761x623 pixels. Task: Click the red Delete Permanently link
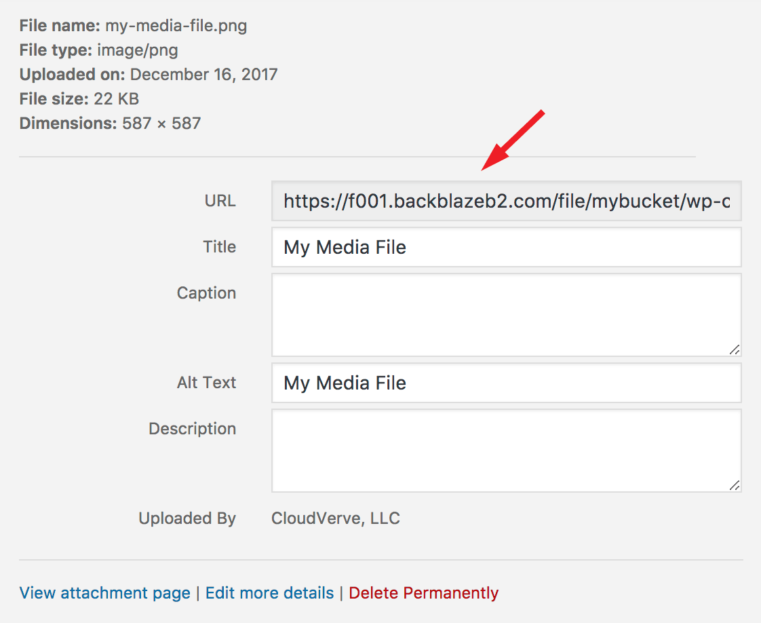(423, 593)
